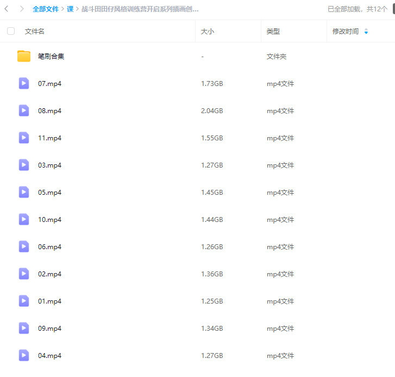Sort files by 大小 column header
Image resolution: width=395 pixels, height=377 pixels.
click(208, 32)
